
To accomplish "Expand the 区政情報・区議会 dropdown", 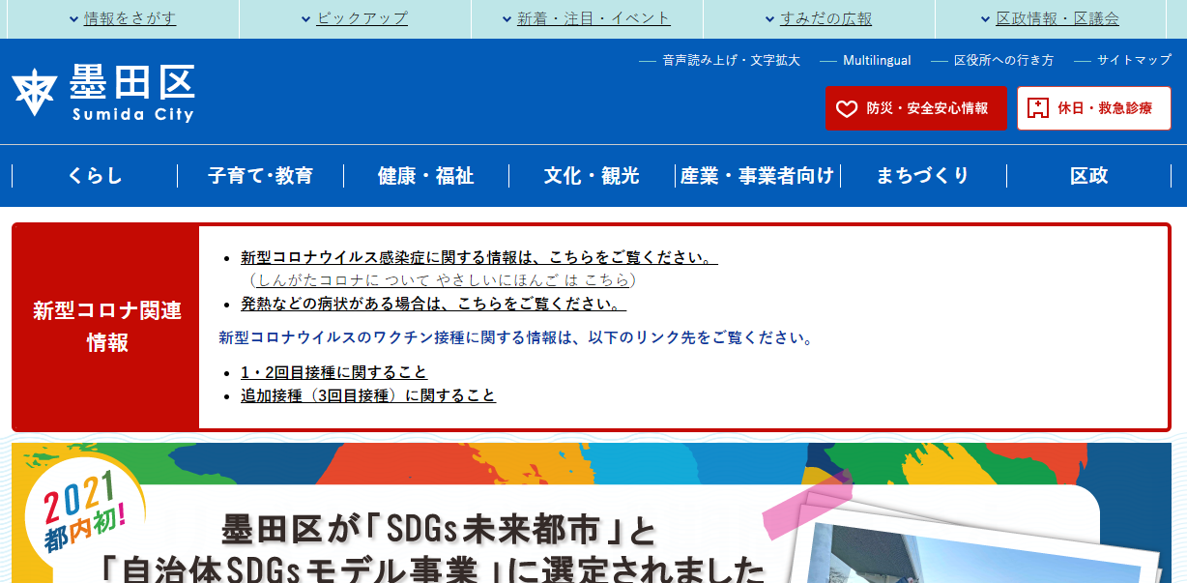I will tap(1051, 18).
